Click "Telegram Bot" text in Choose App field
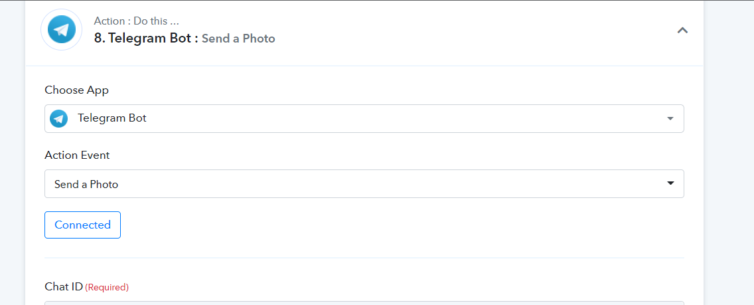 coord(112,118)
